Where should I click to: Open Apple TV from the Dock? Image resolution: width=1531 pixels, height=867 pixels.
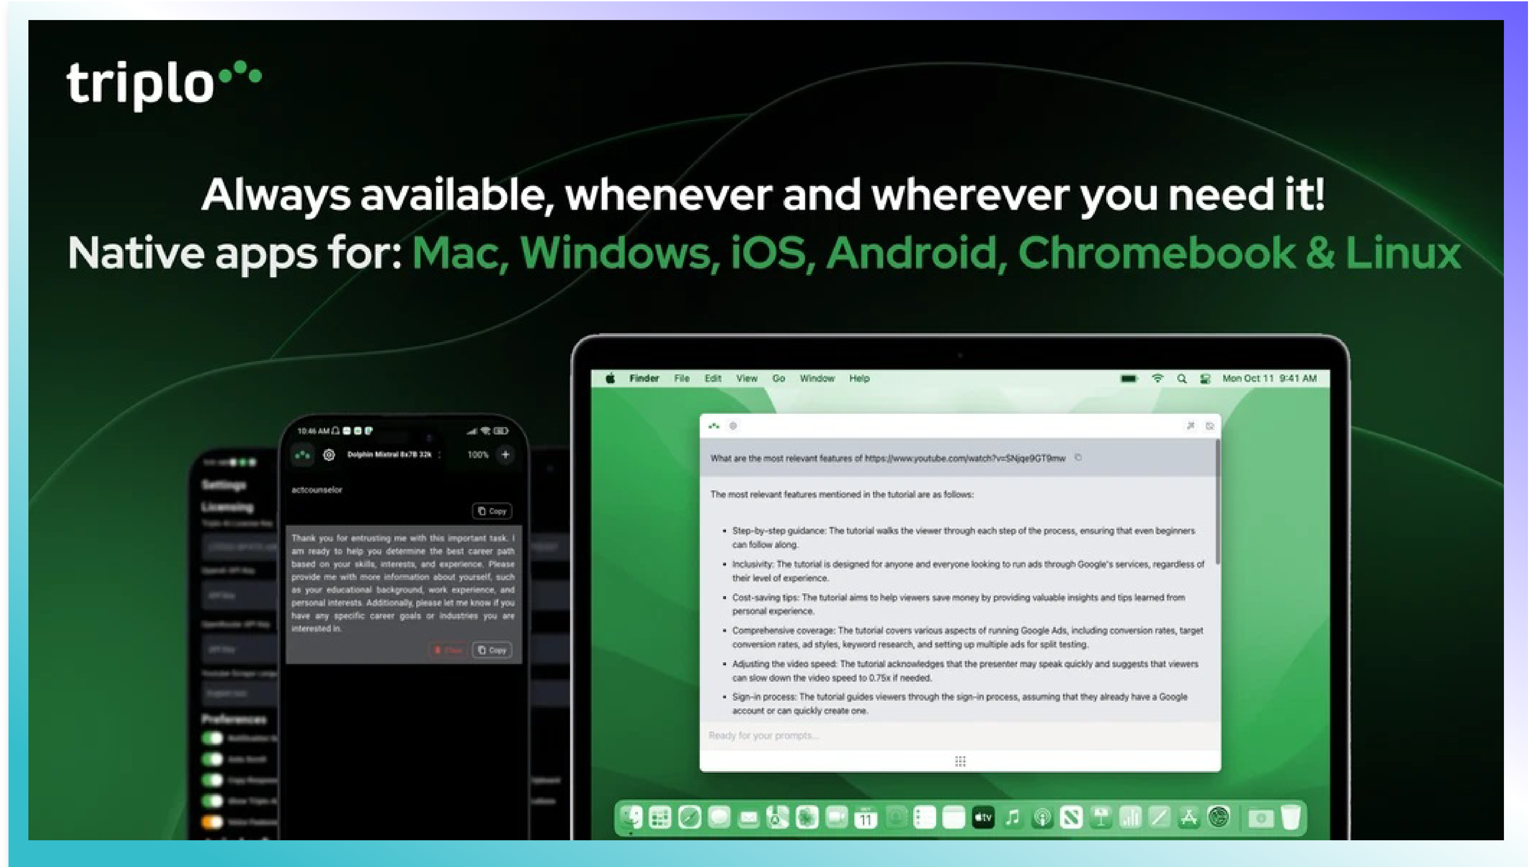(983, 818)
